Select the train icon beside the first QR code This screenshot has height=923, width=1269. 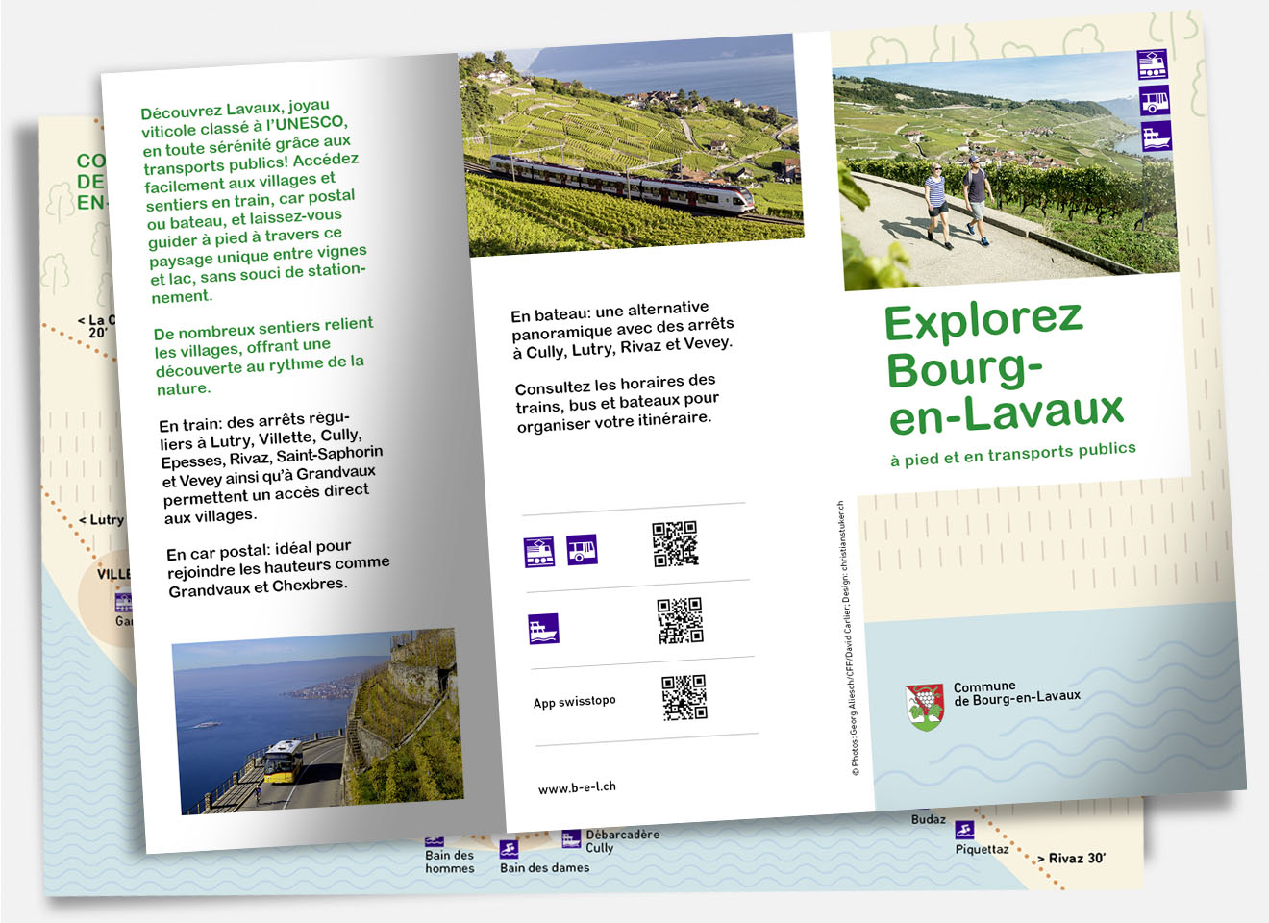pyautogui.click(x=539, y=552)
